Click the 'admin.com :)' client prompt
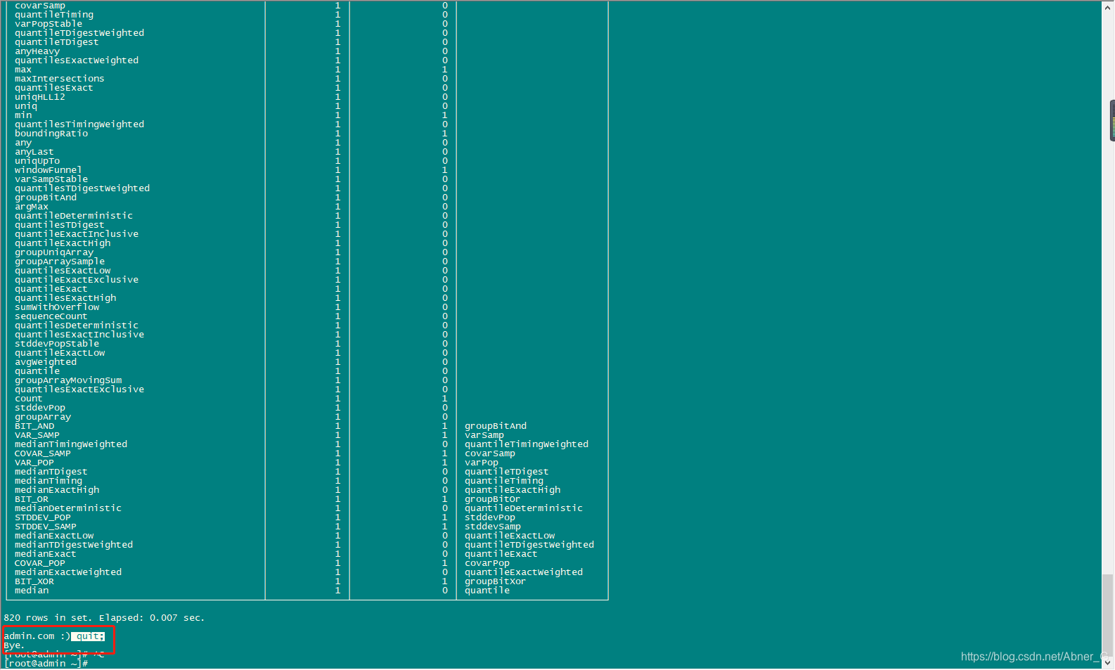1115x670 pixels. tap(37, 636)
